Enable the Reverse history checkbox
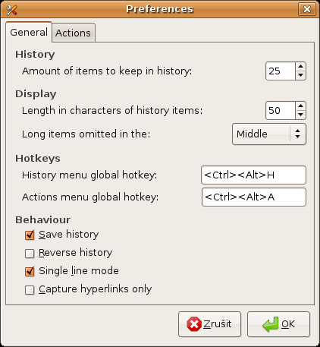This screenshot has width=320, height=347. click(30, 253)
